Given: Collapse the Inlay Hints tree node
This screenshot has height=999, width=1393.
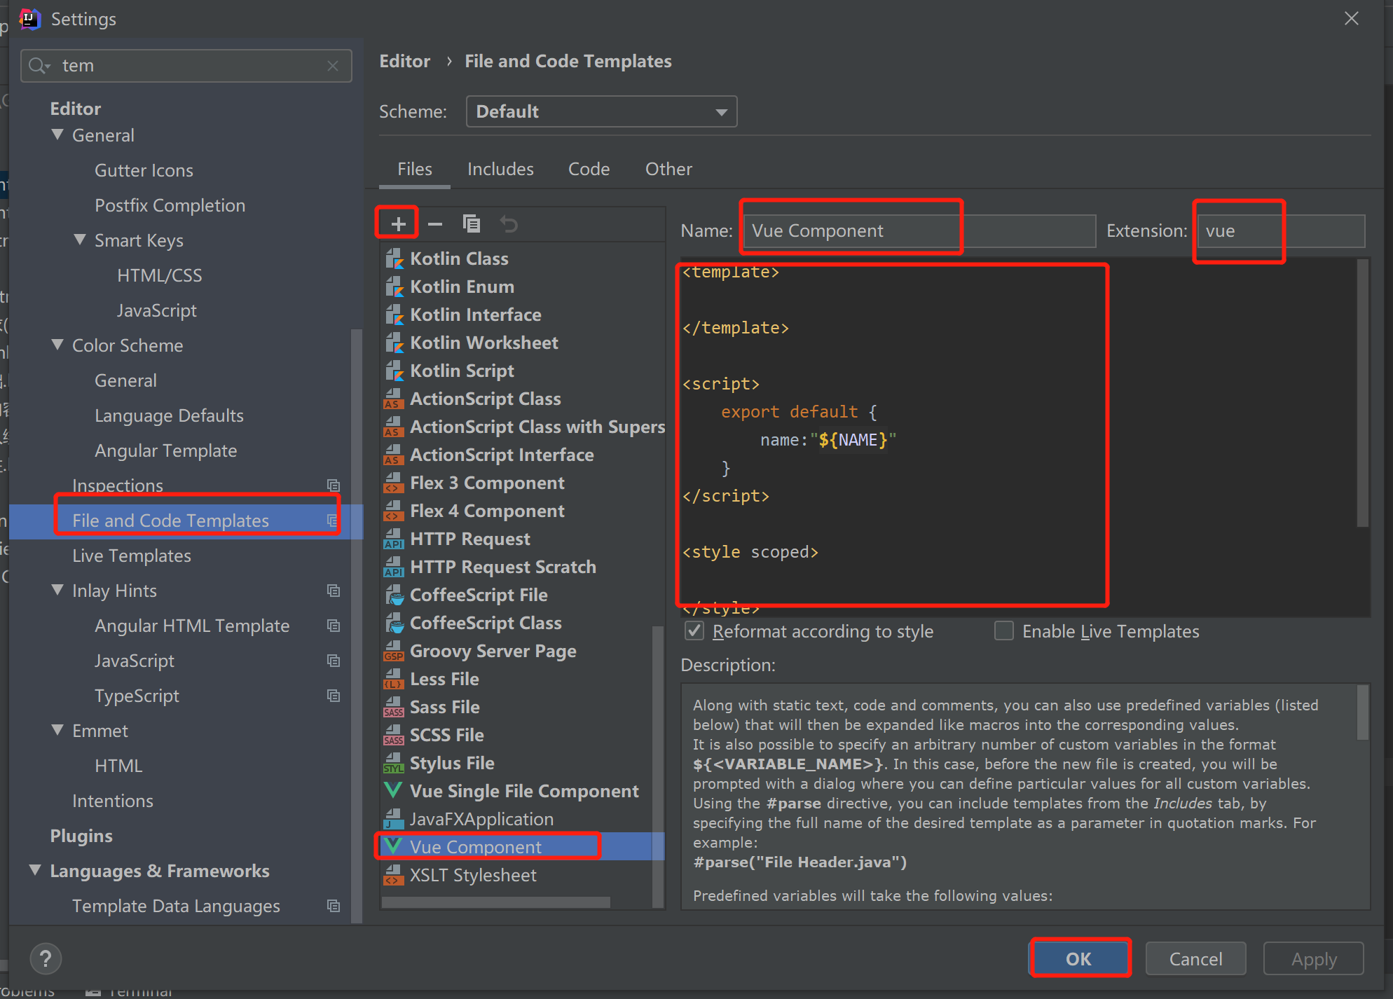Looking at the screenshot, I should (x=58, y=590).
